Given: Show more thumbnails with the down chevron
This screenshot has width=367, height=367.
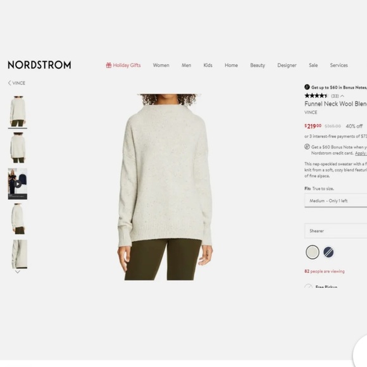Looking at the screenshot, I should pyautogui.click(x=18, y=272).
